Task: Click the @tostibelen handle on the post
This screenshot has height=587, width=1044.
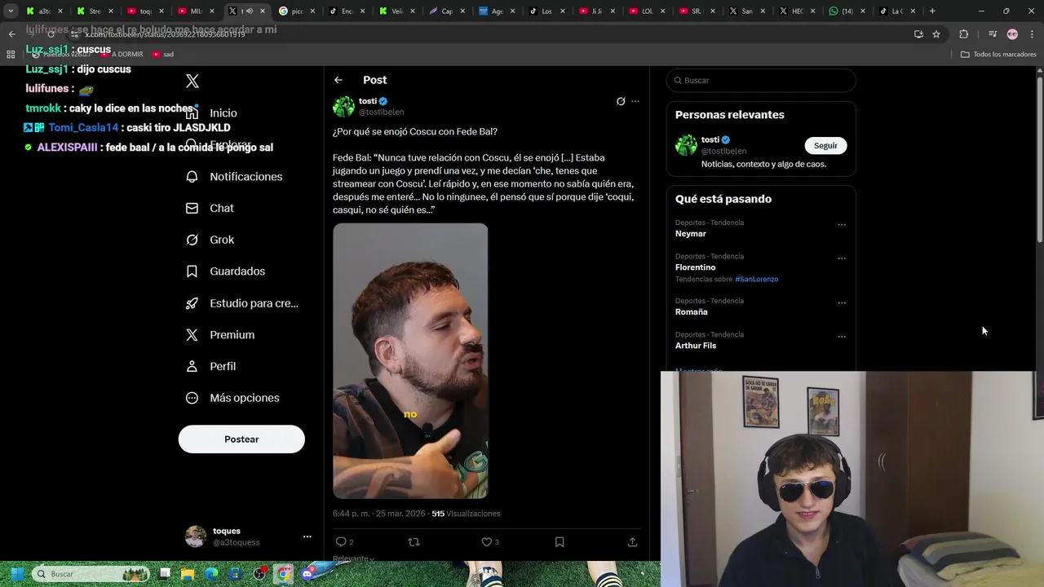Action: click(381, 112)
